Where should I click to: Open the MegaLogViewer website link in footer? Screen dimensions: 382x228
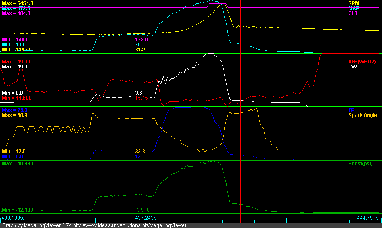[x=130, y=225]
